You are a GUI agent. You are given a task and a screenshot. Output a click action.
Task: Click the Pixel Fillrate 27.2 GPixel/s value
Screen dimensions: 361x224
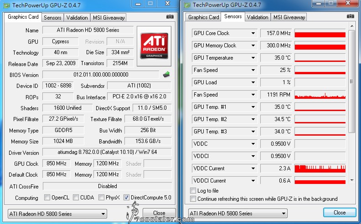point(63,119)
